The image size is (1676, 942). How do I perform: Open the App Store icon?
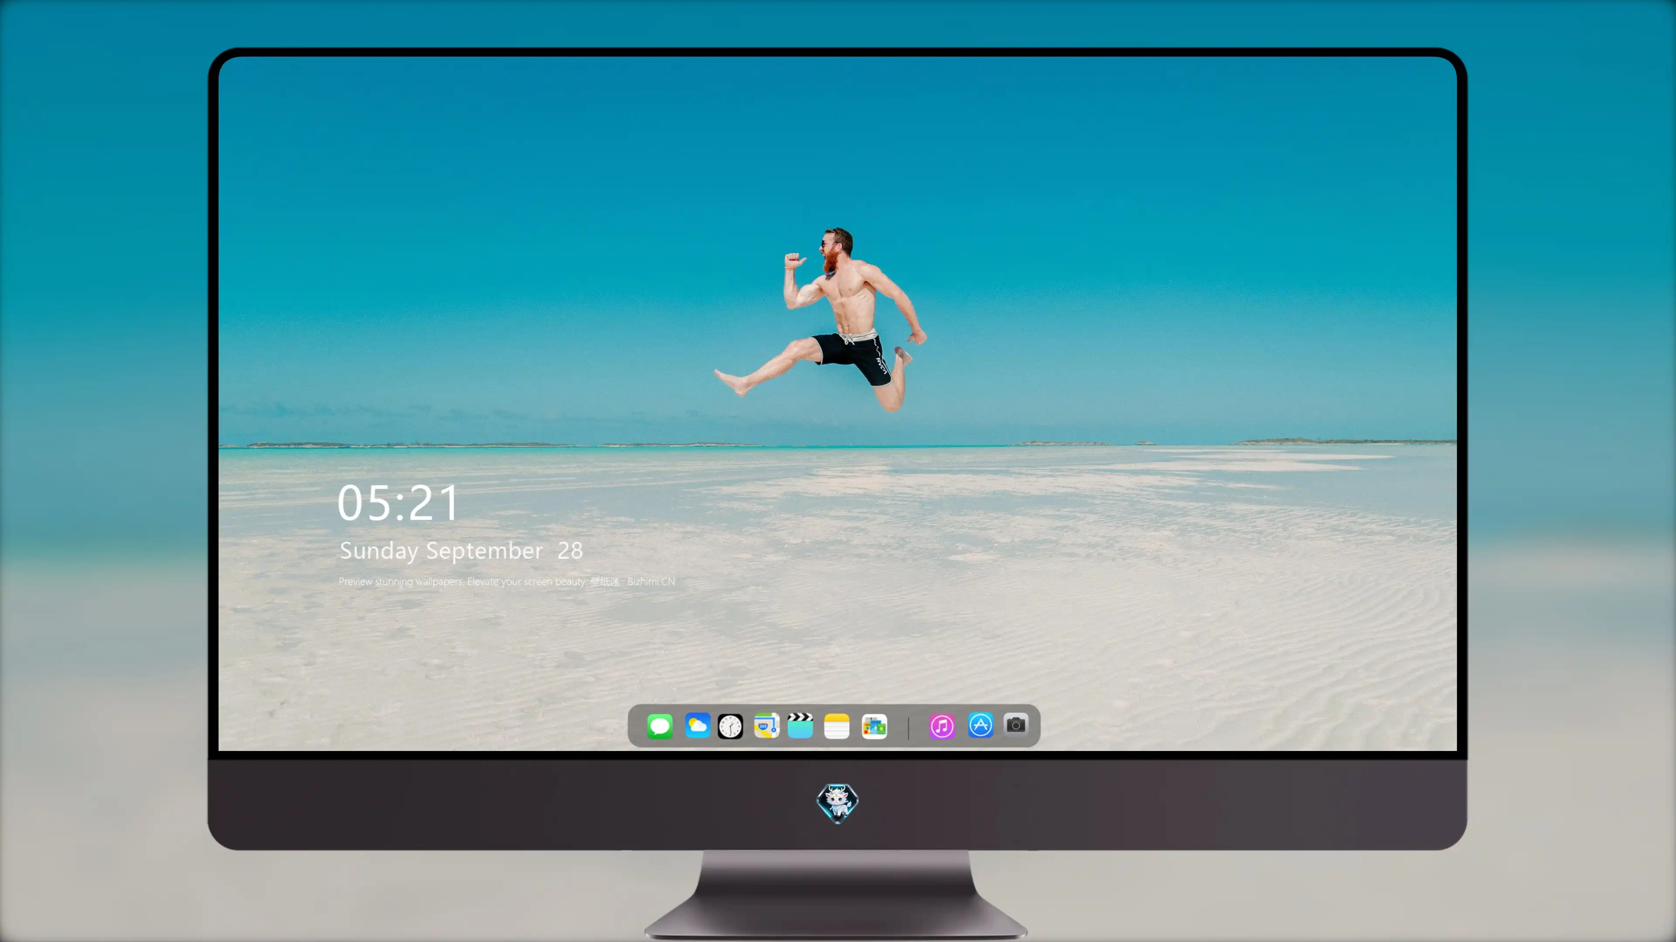pyautogui.click(x=980, y=726)
